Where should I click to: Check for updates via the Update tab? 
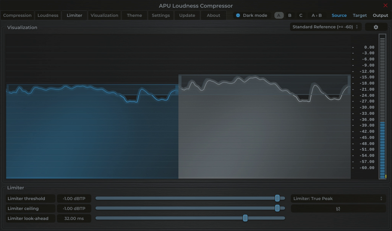click(x=187, y=15)
